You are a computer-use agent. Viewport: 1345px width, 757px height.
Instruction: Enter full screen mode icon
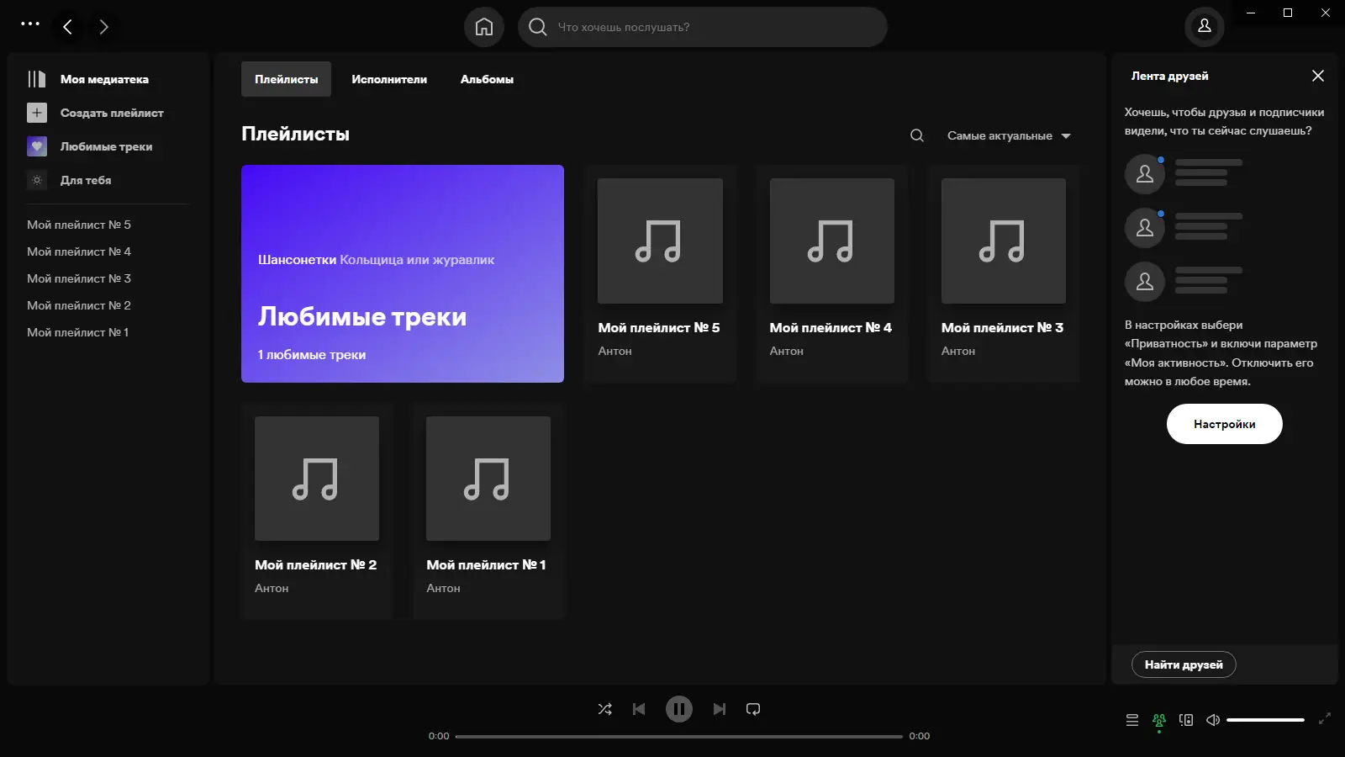pyautogui.click(x=1325, y=718)
